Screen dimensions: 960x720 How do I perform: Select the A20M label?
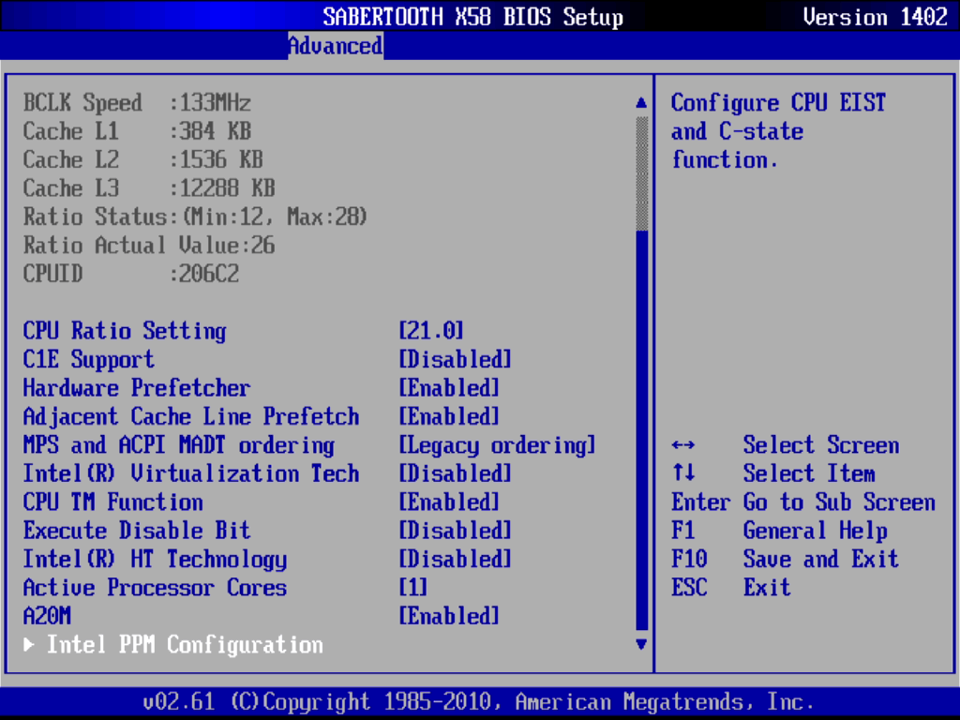coord(47,616)
